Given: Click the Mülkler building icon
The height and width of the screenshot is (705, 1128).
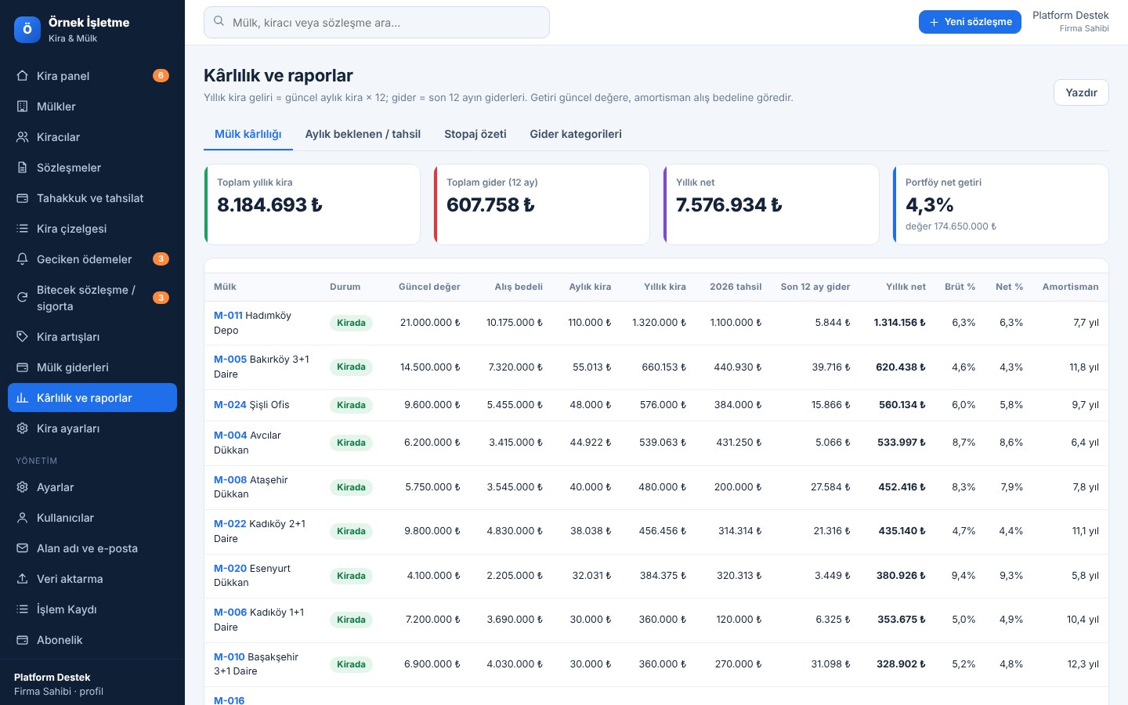Looking at the screenshot, I should coord(22,107).
